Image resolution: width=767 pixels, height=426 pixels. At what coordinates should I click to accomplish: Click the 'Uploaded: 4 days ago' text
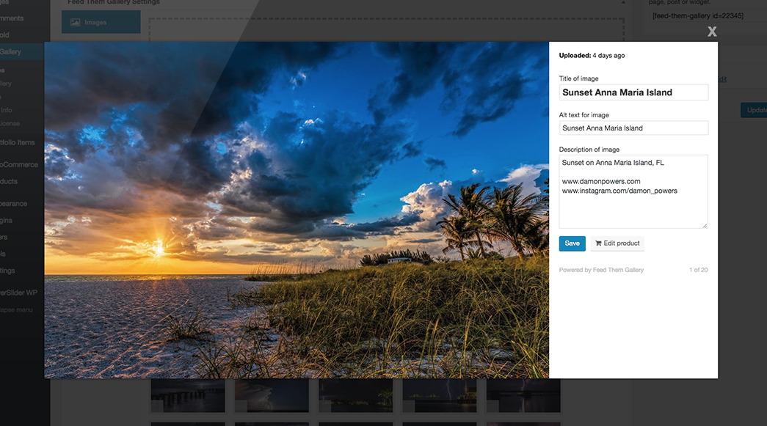[592, 56]
